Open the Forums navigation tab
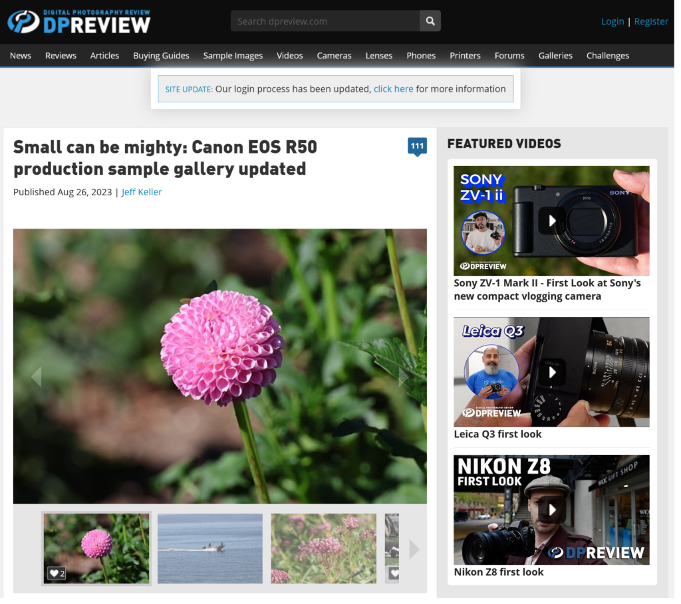Image resolution: width=681 pixels, height=604 pixels. (509, 56)
